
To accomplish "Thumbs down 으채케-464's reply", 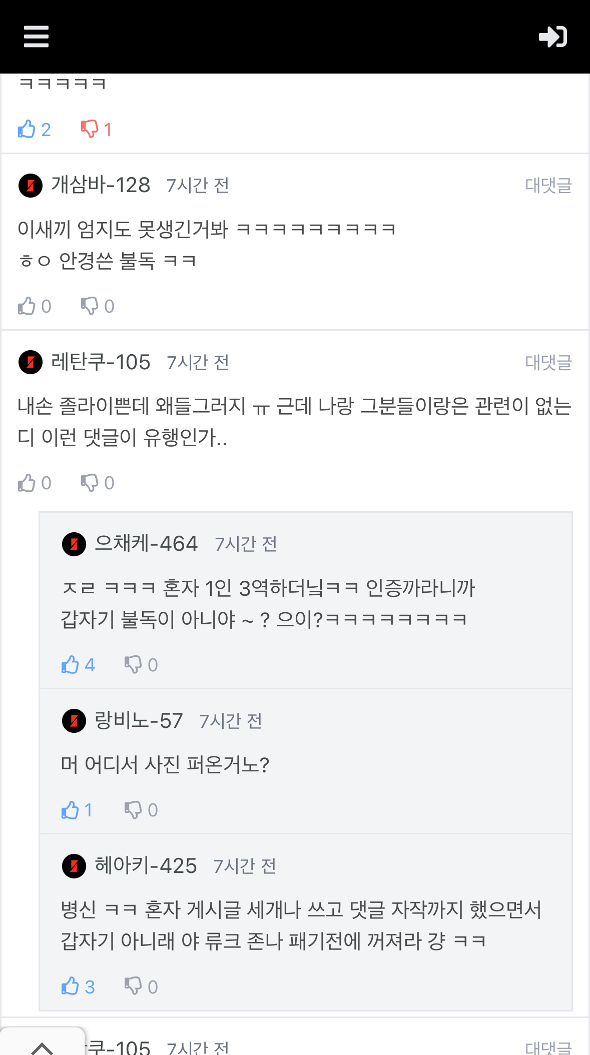I will click(133, 664).
